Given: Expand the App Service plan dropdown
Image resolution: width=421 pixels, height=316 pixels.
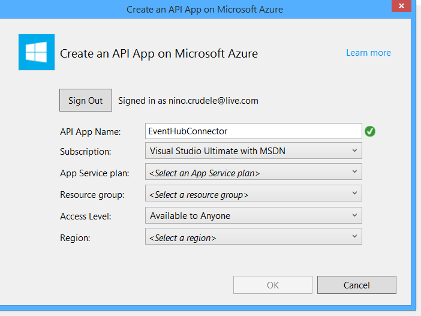Looking at the screenshot, I should 253,173.
